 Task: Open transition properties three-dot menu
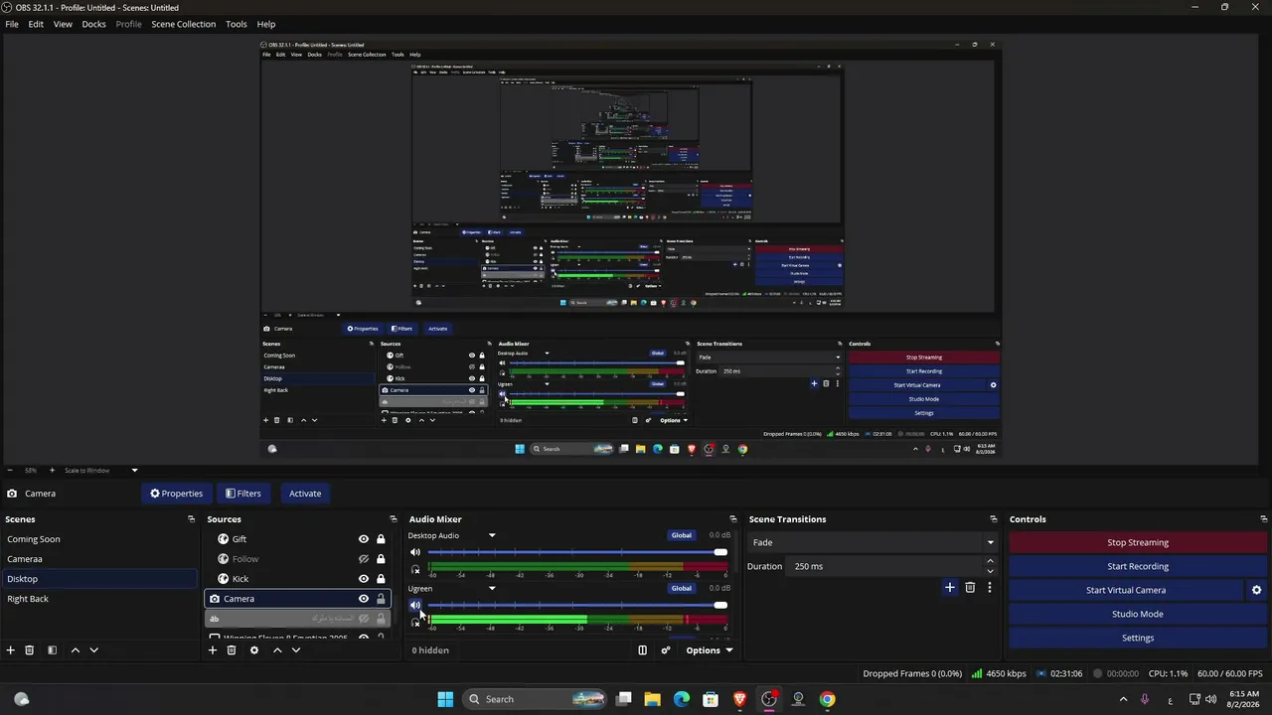[989, 588]
